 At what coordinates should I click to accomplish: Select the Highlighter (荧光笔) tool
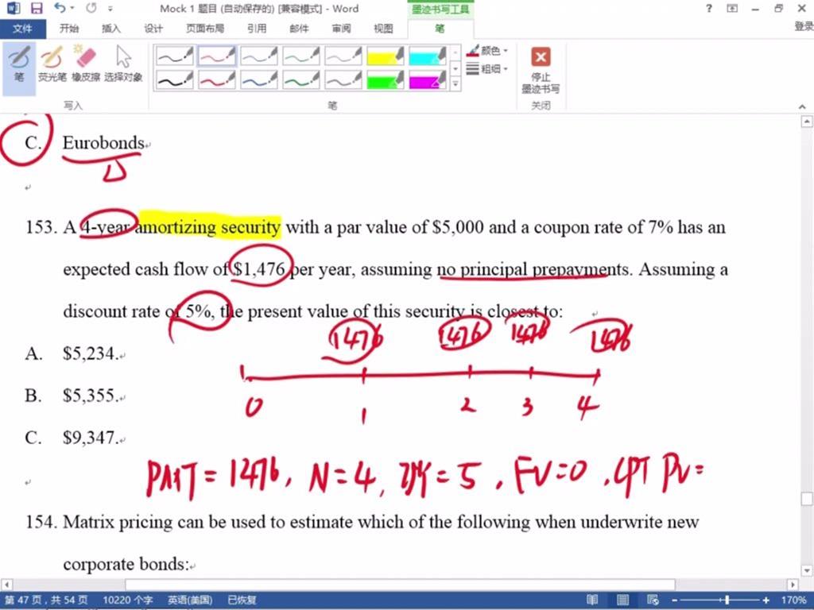click(52, 65)
